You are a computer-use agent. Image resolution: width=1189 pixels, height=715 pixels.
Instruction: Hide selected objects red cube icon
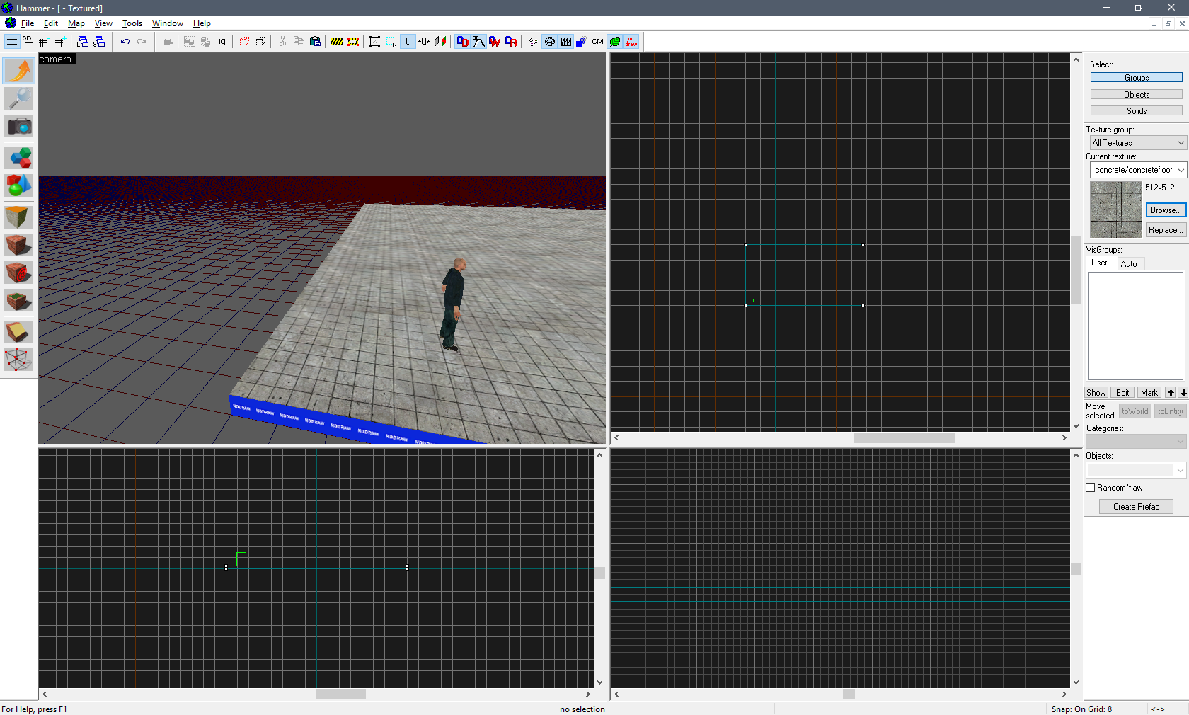point(244,42)
